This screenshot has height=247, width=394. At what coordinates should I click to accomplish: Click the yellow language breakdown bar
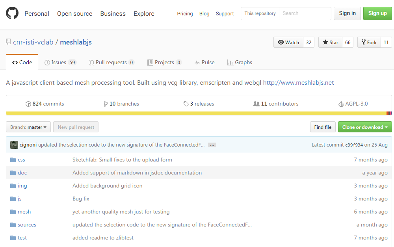pos(196,113)
